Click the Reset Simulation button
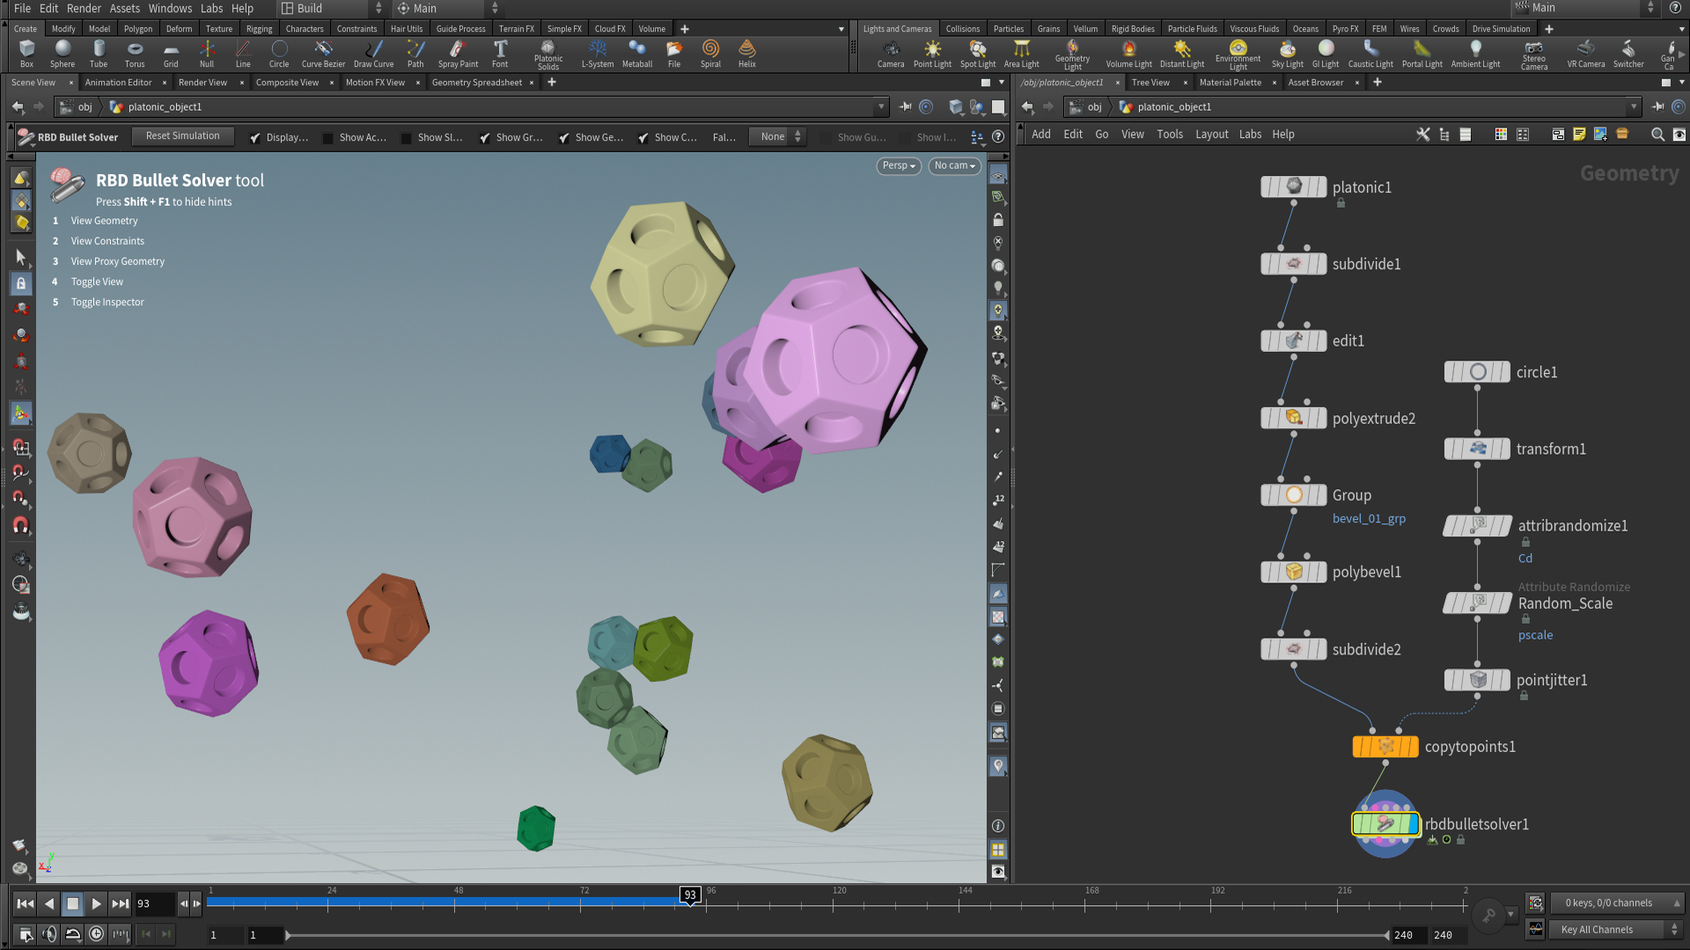The height and width of the screenshot is (950, 1690). [x=182, y=135]
